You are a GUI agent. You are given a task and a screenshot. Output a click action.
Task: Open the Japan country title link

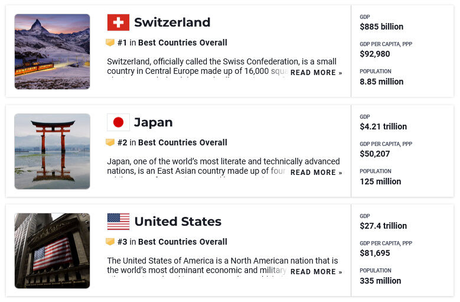(x=153, y=123)
